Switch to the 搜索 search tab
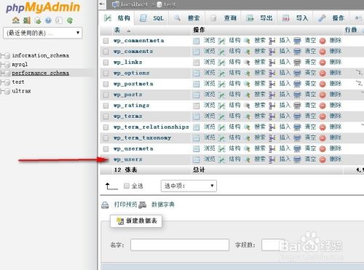Image resolution: width=364 pixels, height=270 pixels. click(187, 18)
